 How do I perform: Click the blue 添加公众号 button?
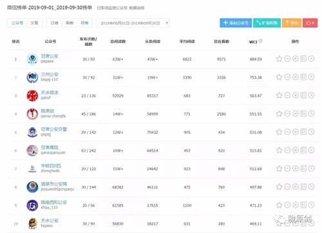tap(236, 23)
